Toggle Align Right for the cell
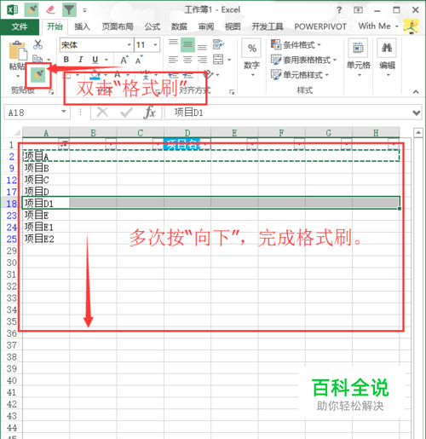This screenshot has height=439, width=426. tap(202, 60)
